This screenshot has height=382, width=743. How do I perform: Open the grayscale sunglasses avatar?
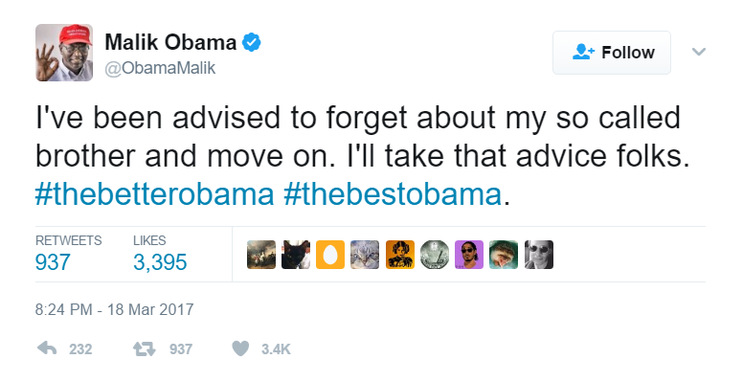[x=539, y=255]
